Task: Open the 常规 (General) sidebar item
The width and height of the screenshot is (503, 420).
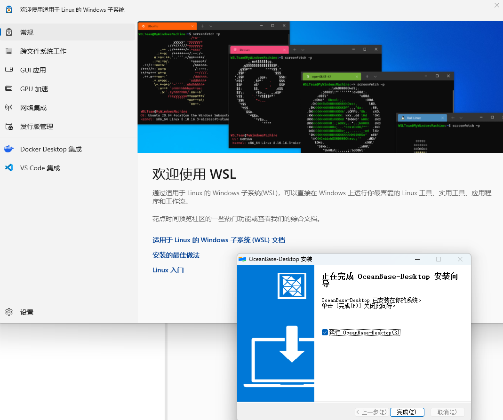Action: tap(68, 32)
